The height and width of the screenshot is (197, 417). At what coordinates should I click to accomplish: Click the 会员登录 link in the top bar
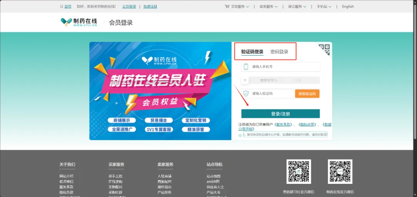[x=129, y=7]
